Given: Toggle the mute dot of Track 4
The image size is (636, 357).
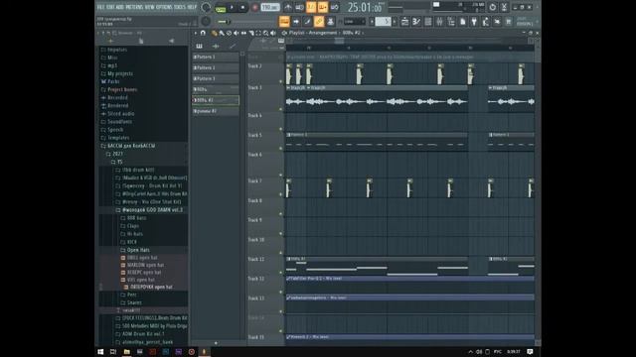Looking at the screenshot, I should 280,129.
